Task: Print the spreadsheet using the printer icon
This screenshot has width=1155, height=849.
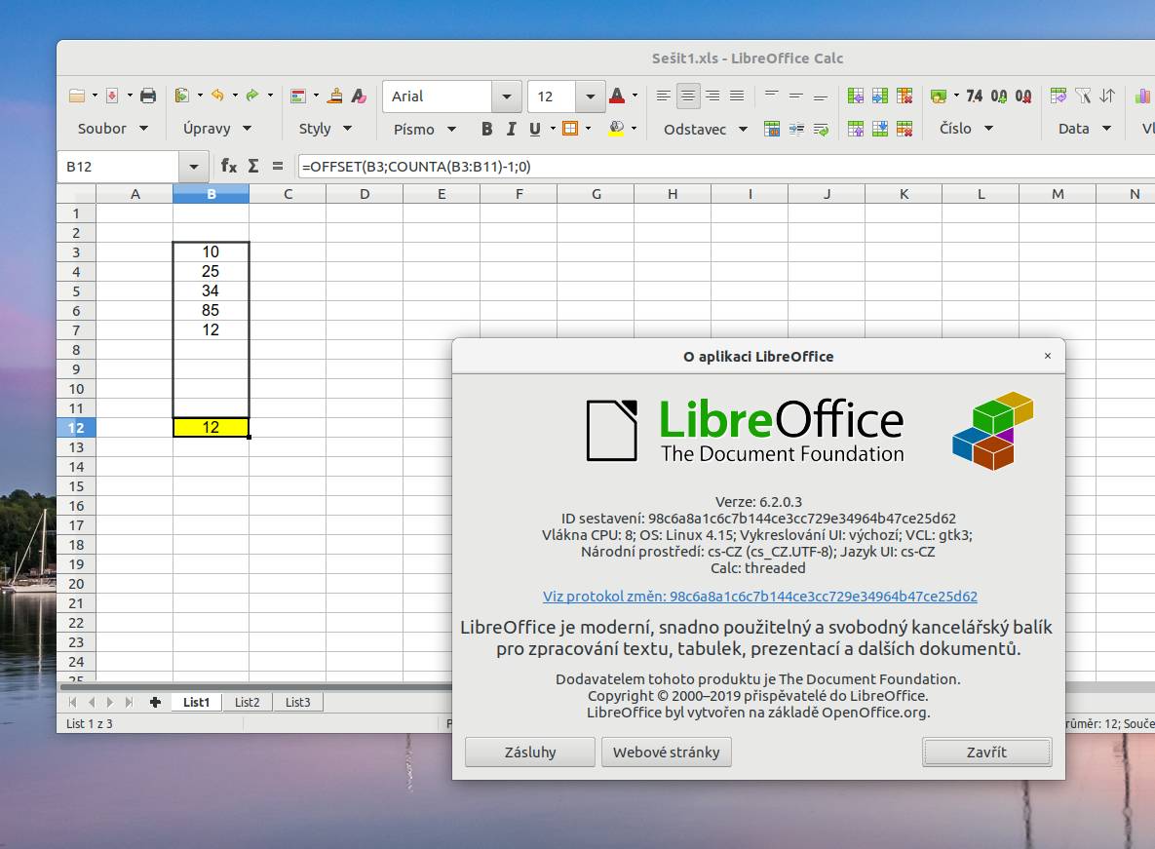Action: point(148,96)
